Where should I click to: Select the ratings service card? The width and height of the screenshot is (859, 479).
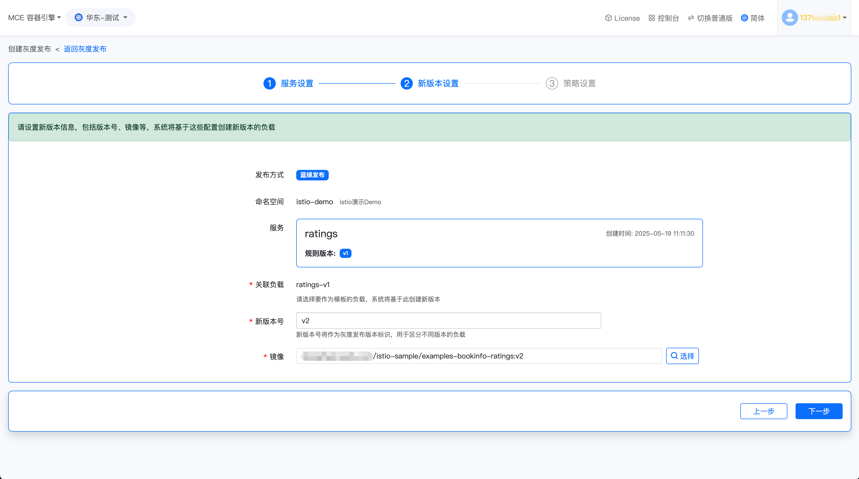pos(499,243)
